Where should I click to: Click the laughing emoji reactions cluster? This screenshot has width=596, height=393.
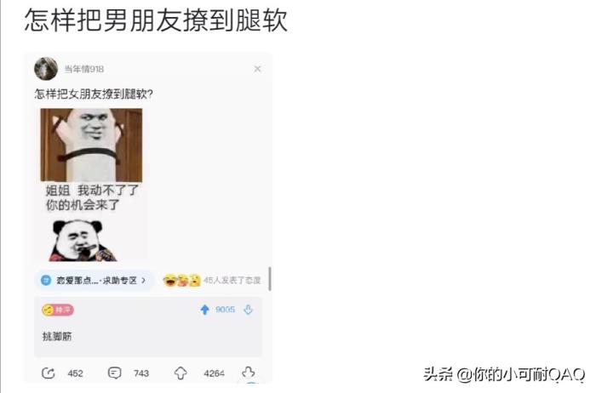tap(181, 280)
